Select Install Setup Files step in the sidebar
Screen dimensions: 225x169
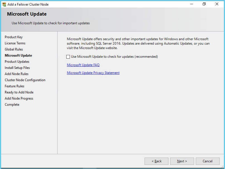coord(17,68)
